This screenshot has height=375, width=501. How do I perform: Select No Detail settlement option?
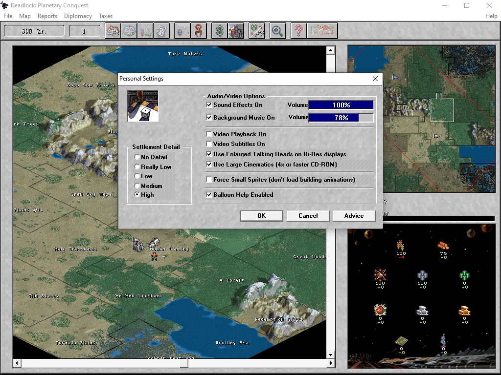[x=137, y=157]
